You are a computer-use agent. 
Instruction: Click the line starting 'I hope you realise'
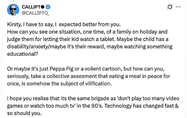pos(93,99)
